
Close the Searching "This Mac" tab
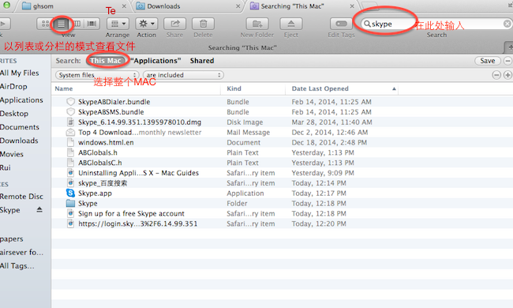[x=352, y=6]
